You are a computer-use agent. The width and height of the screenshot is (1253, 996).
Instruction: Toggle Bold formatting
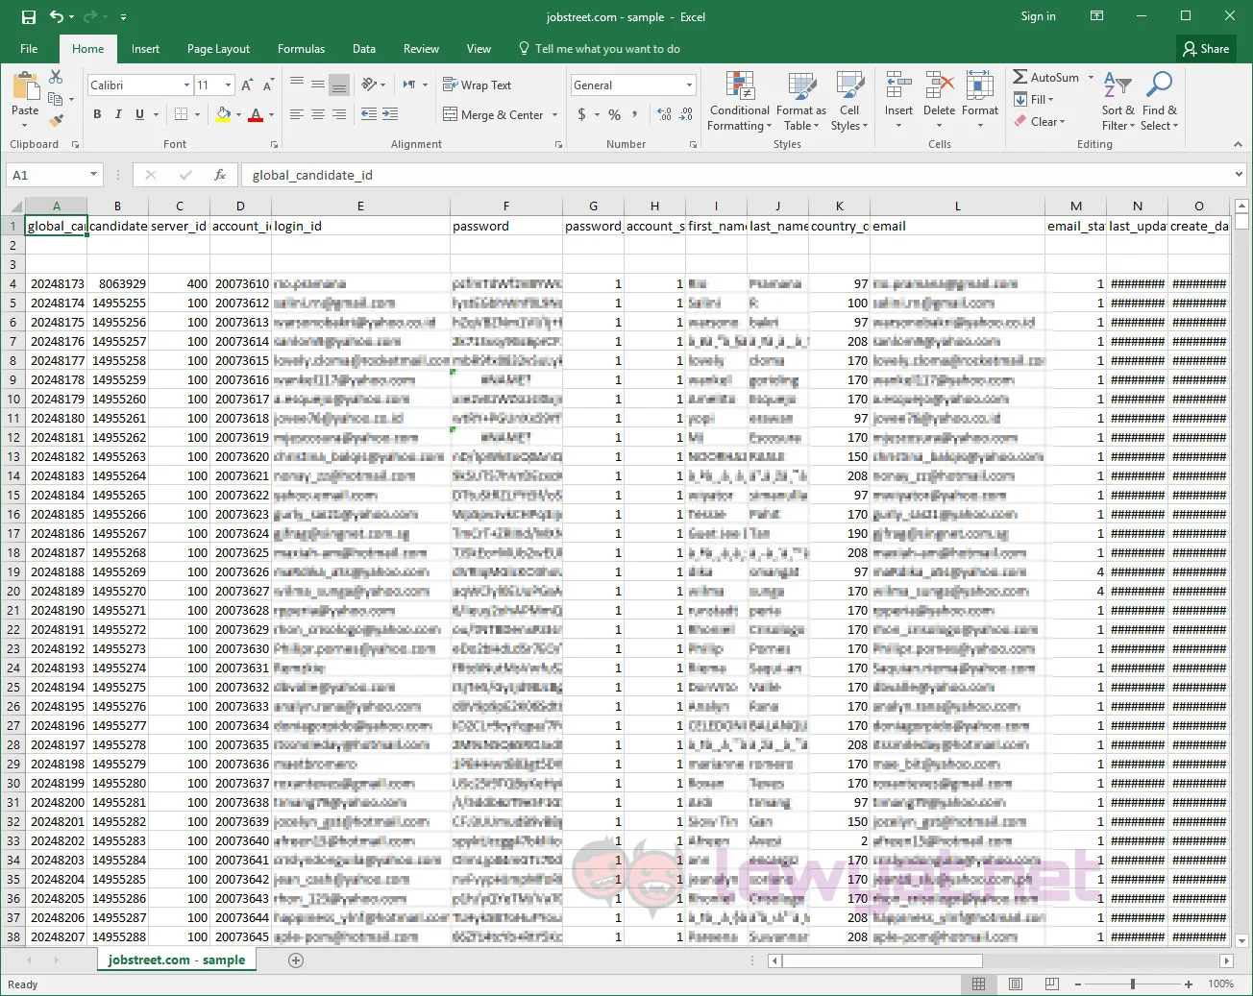[97, 114]
